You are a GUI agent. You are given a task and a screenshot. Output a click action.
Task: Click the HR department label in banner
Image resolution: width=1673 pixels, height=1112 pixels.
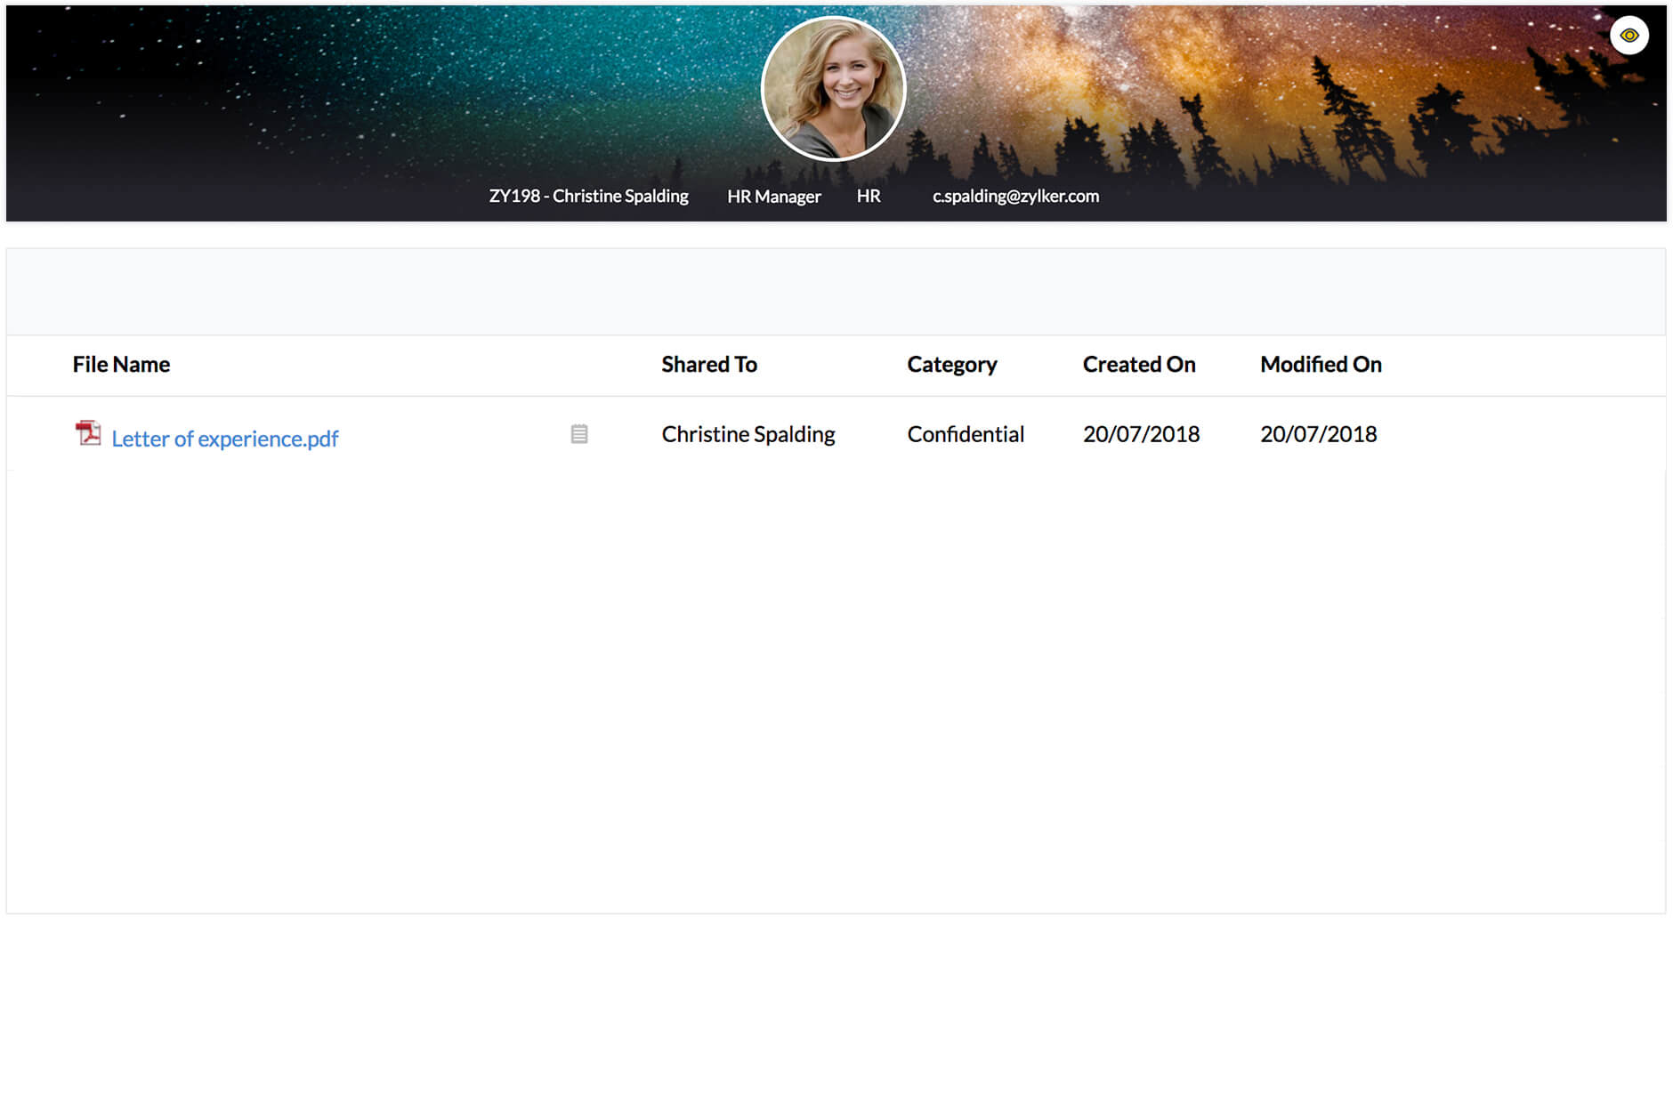(868, 197)
